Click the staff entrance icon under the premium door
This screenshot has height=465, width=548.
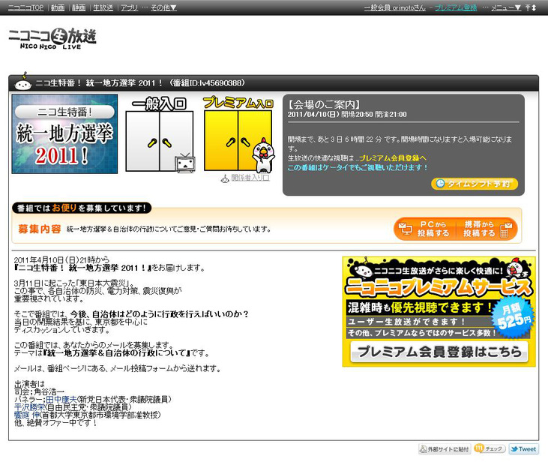click(225, 178)
